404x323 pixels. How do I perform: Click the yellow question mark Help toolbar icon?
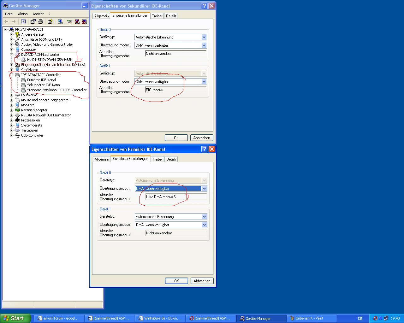tap(50, 21)
